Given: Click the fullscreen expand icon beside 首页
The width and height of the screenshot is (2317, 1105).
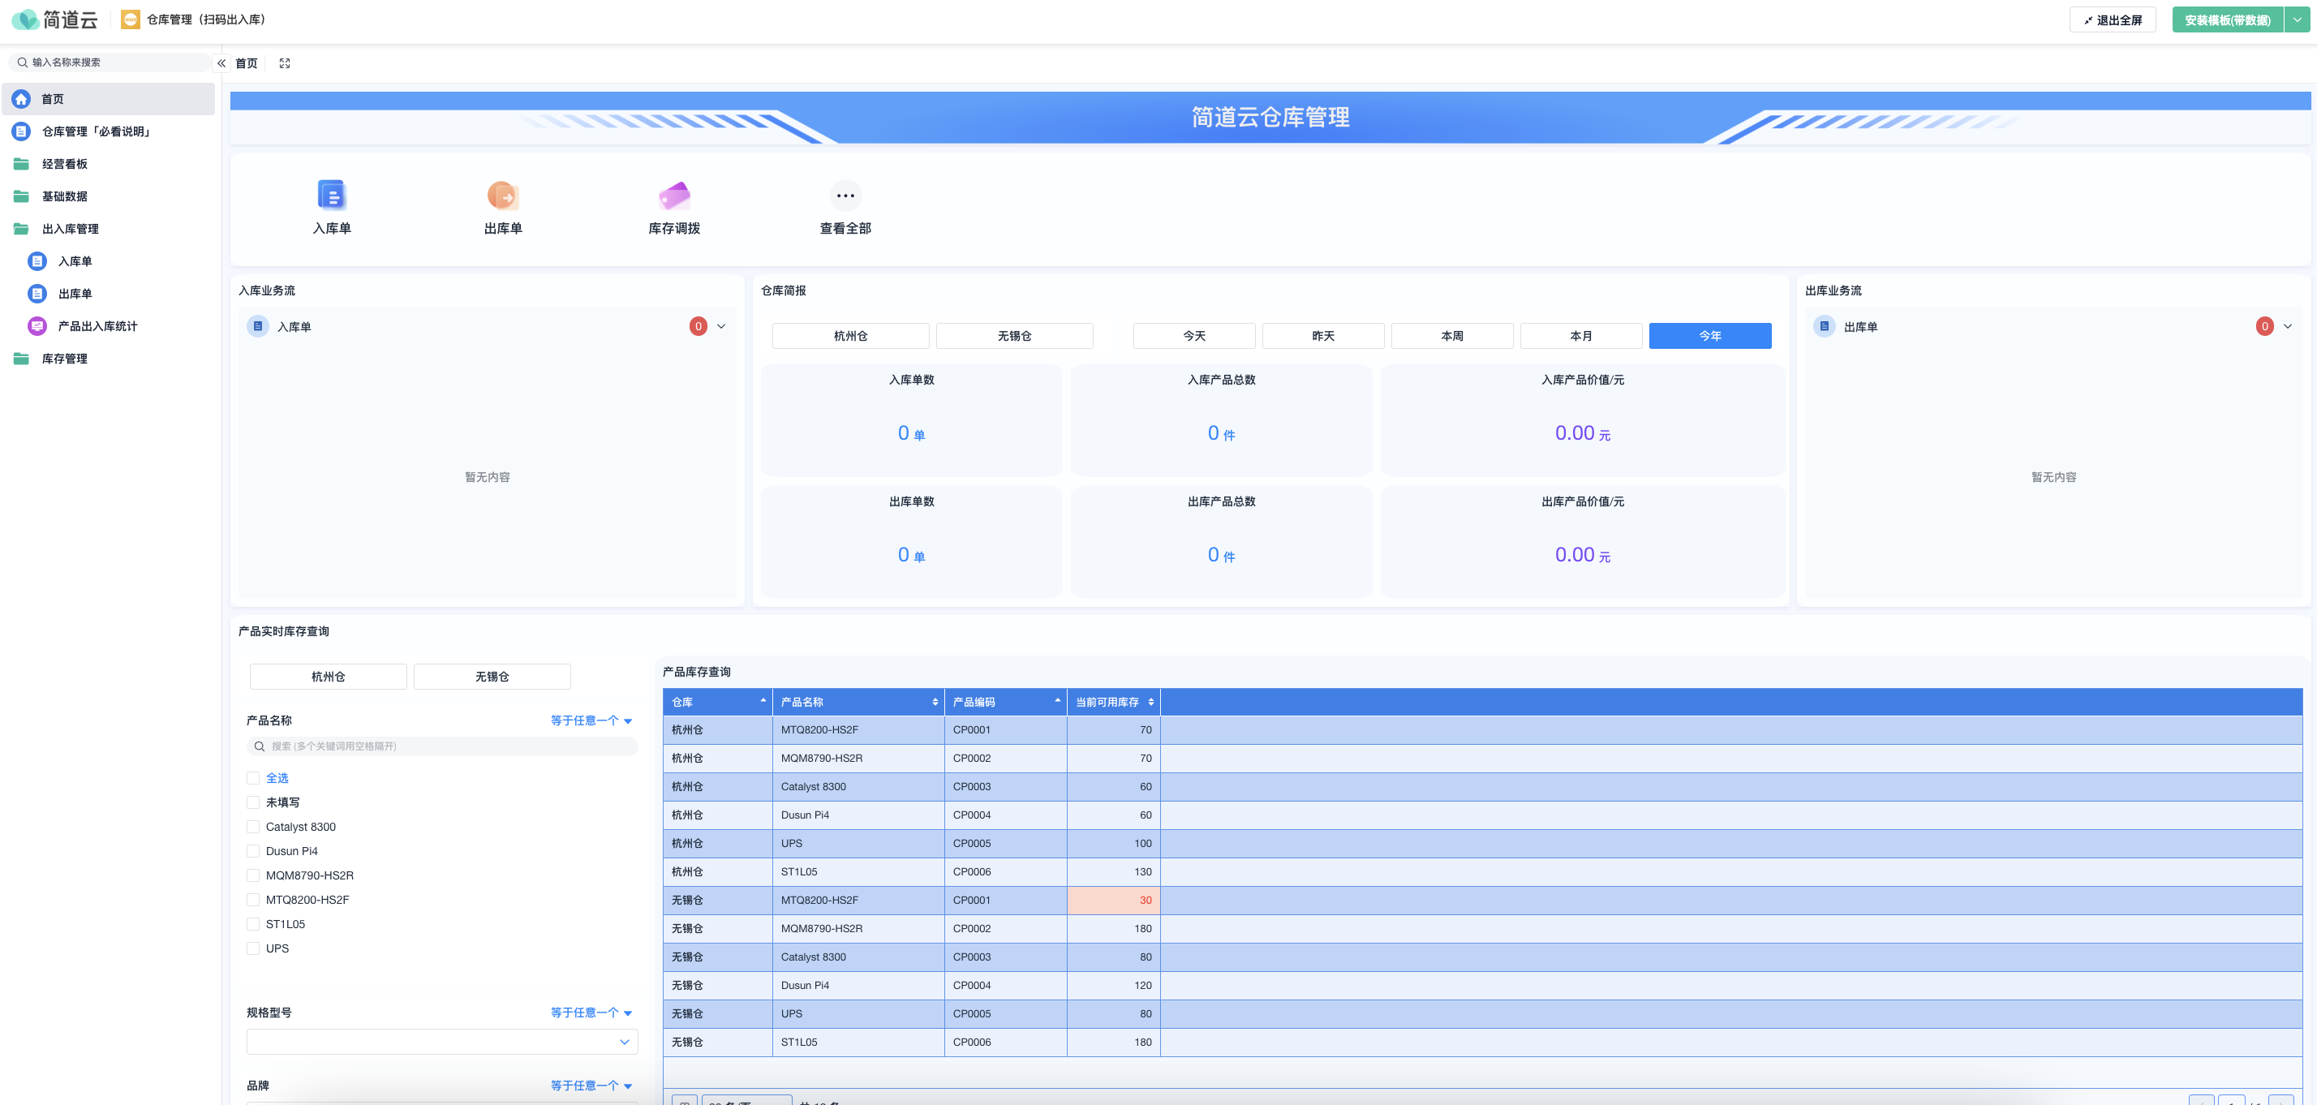Looking at the screenshot, I should tap(284, 63).
